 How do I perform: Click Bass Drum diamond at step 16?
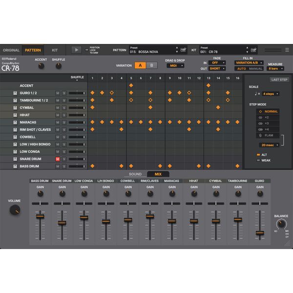[x=237, y=166]
